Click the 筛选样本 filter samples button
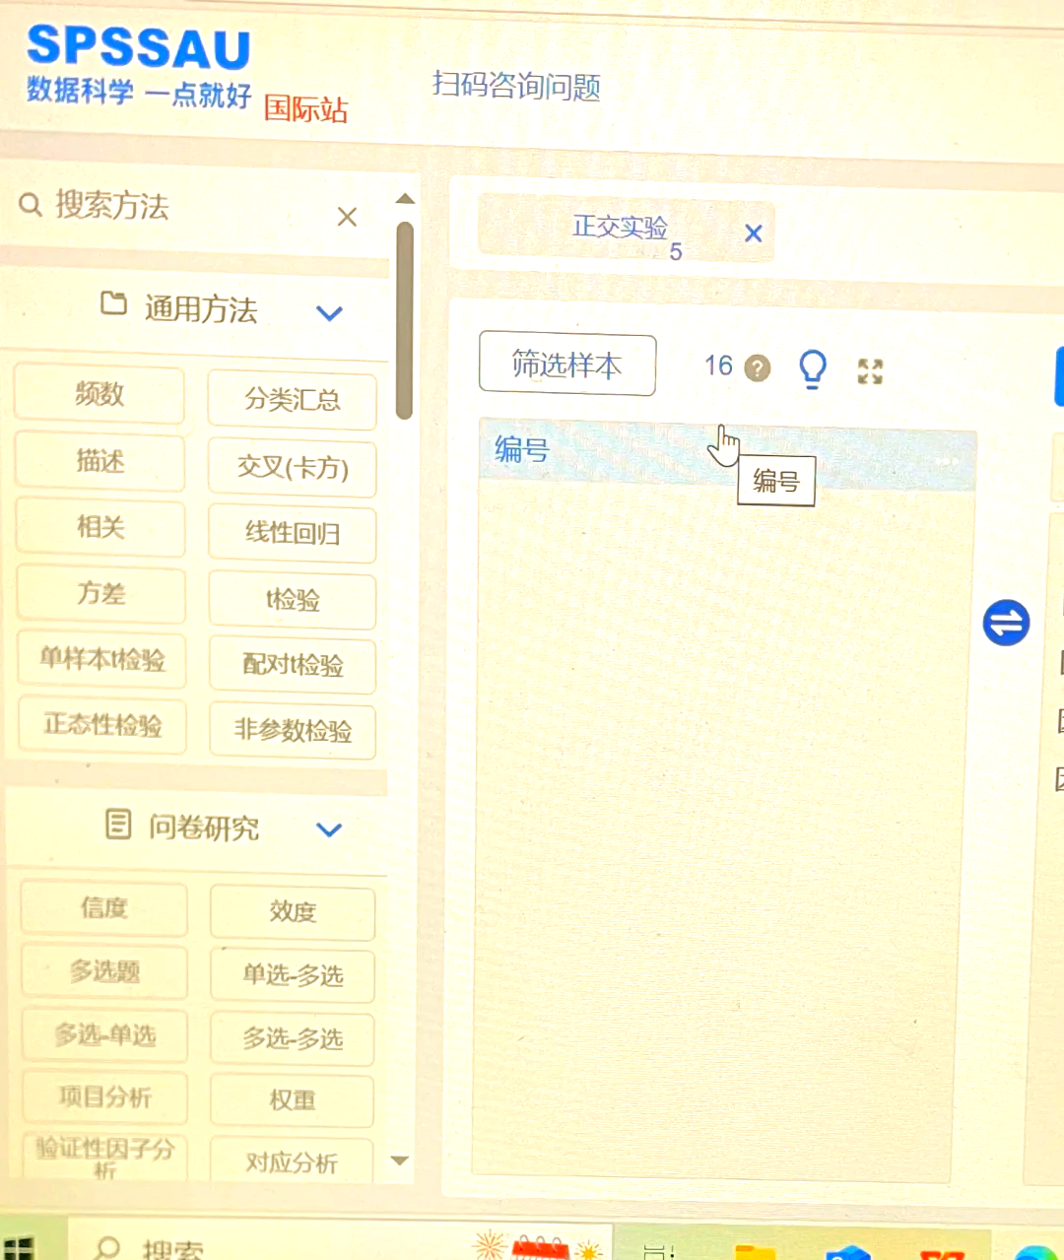Image resolution: width=1064 pixels, height=1260 pixels. [566, 365]
